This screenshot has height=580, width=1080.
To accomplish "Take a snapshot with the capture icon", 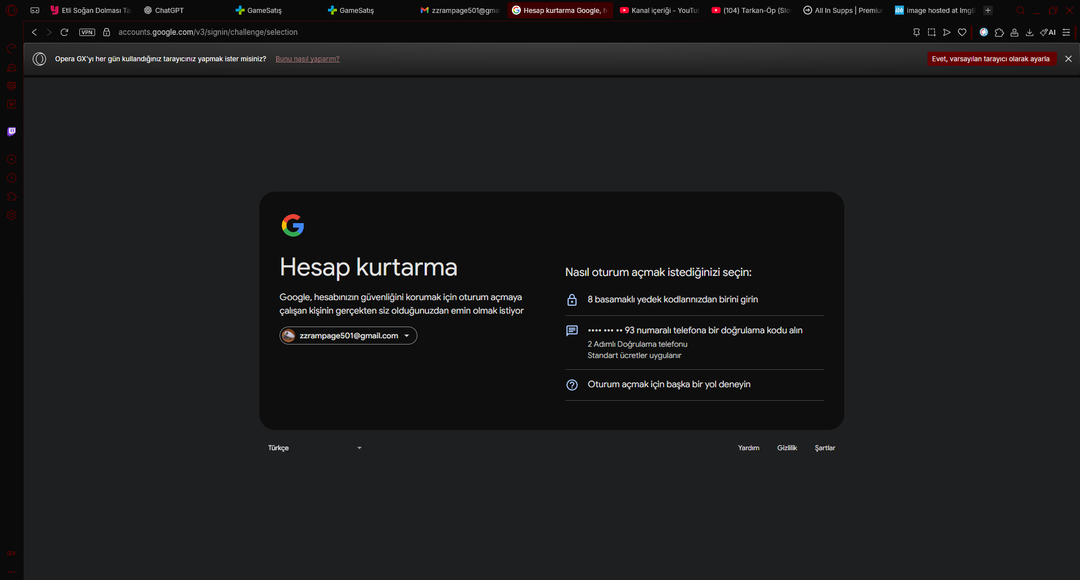I will 931,32.
